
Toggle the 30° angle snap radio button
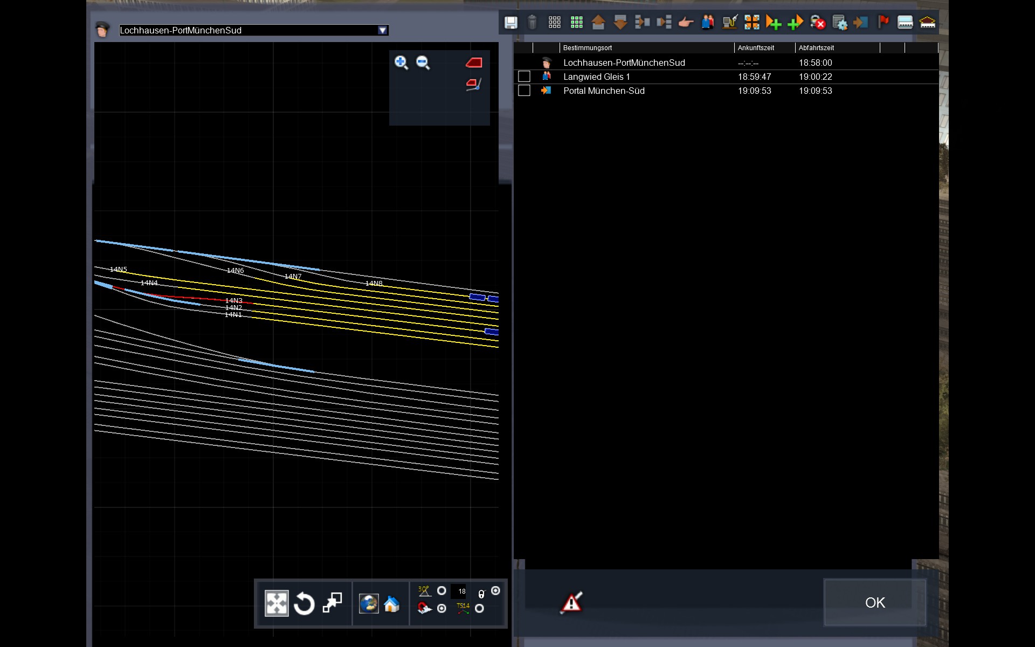pos(441,591)
